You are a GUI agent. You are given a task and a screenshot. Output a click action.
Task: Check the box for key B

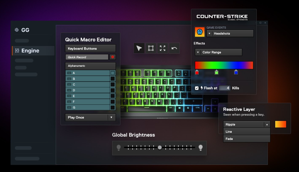tap(113, 79)
